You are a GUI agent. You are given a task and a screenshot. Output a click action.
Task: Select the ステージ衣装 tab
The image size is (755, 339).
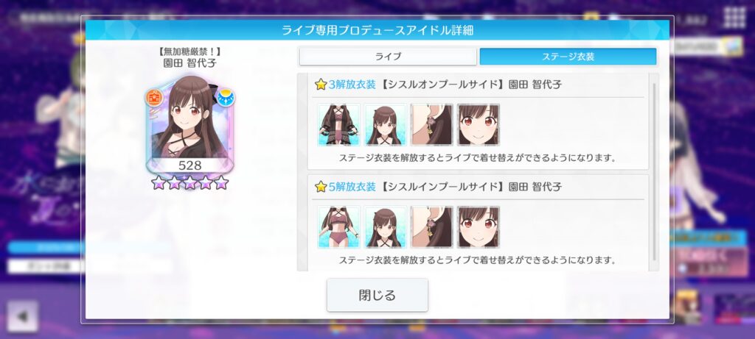click(x=568, y=57)
